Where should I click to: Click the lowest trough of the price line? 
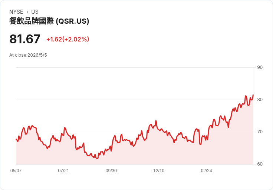pos(97,158)
